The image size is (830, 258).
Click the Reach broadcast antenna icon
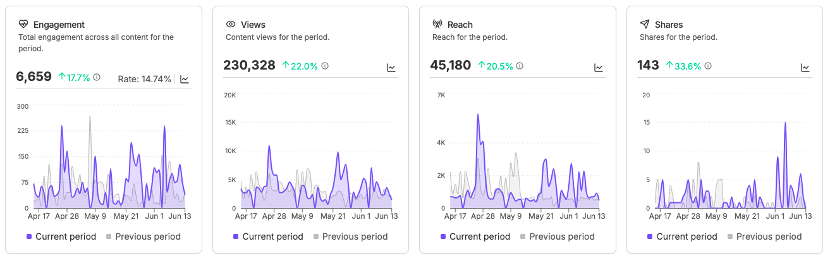click(x=437, y=25)
